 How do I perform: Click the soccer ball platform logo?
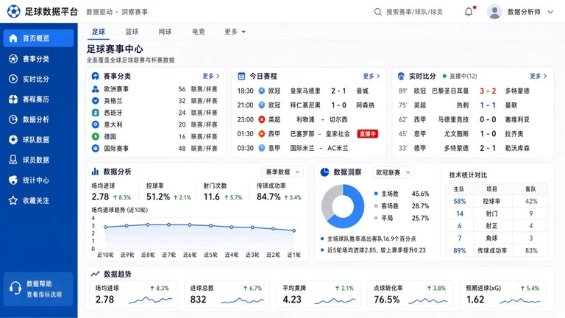(14, 12)
